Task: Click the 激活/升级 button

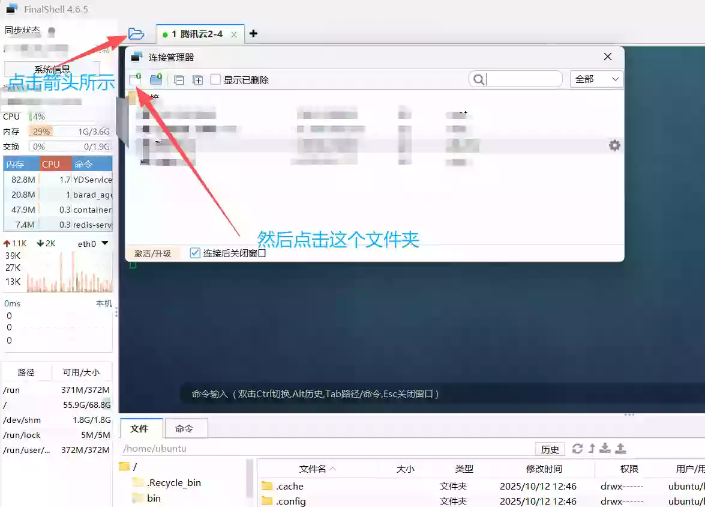Action: tap(151, 252)
